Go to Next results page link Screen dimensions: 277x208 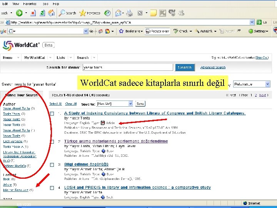tap(262, 95)
